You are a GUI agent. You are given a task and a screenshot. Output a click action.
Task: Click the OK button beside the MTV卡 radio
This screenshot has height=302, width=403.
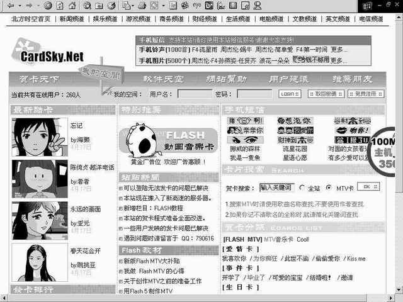click(x=368, y=187)
